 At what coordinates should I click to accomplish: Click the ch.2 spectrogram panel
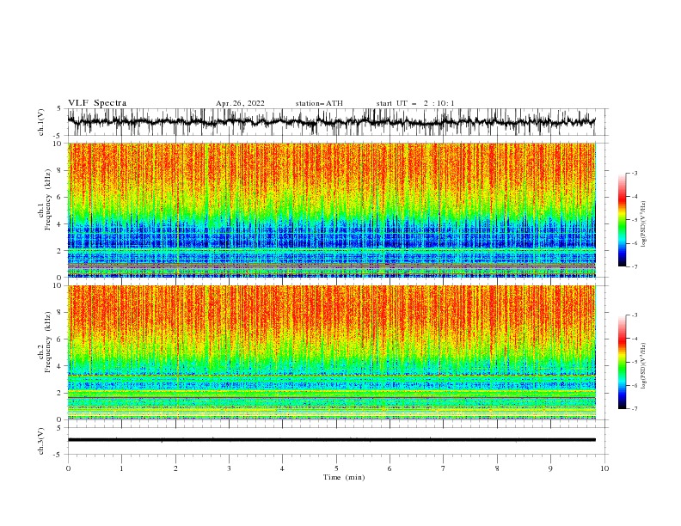pos(331,352)
